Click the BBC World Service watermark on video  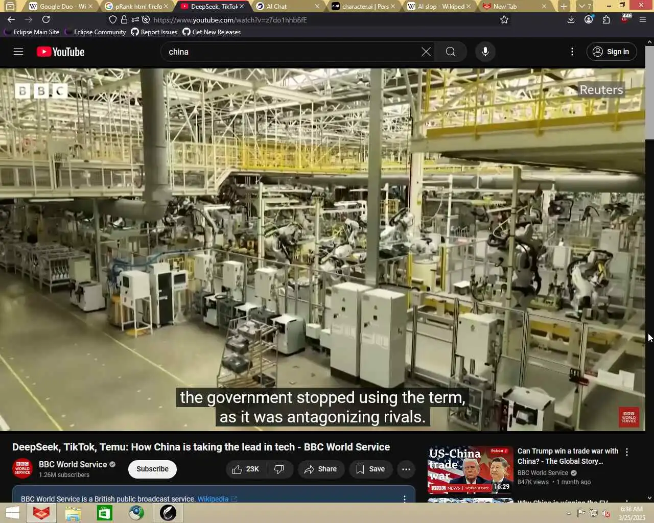point(628,417)
